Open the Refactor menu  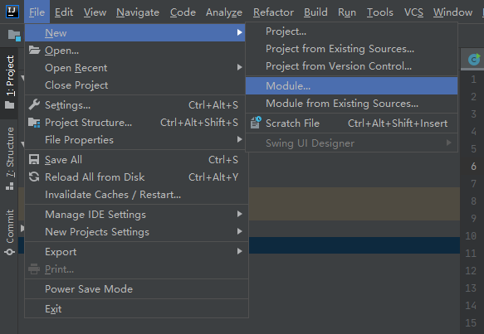pos(273,12)
